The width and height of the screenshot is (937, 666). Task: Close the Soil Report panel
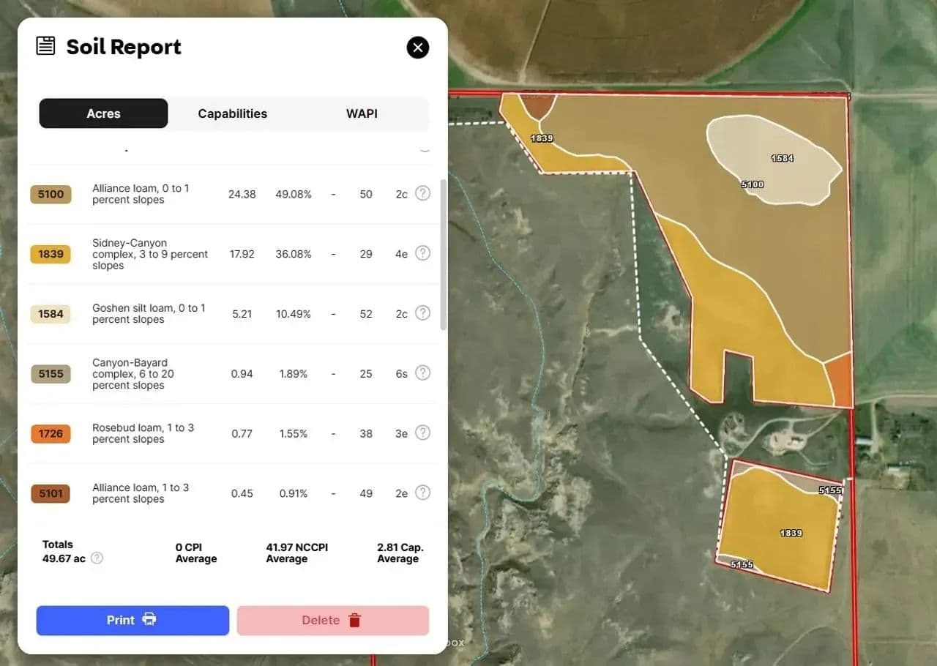coord(417,48)
